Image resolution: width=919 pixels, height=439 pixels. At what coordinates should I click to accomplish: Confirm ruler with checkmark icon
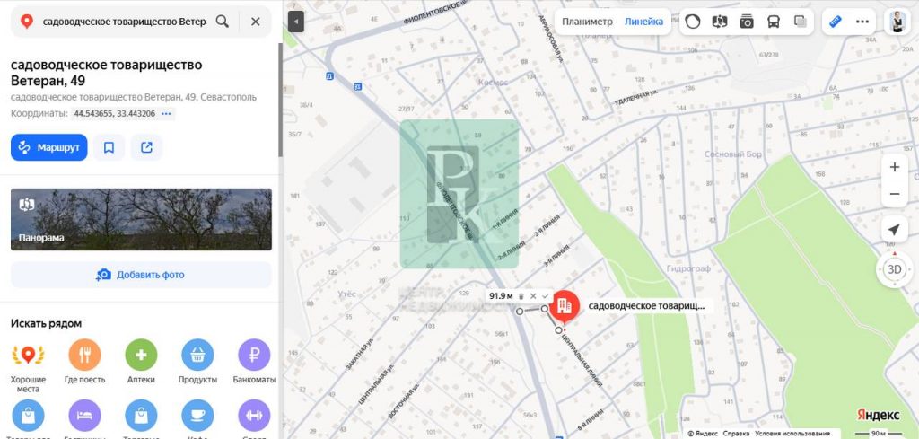coord(545,296)
